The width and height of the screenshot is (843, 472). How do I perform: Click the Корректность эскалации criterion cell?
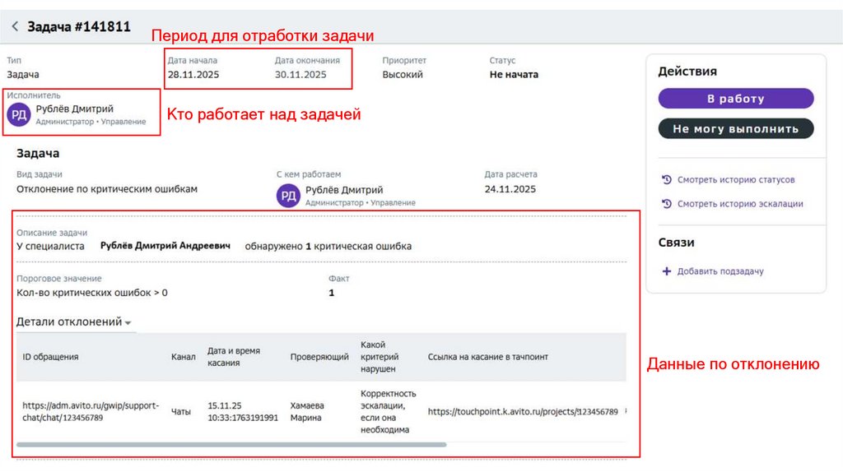389,411
